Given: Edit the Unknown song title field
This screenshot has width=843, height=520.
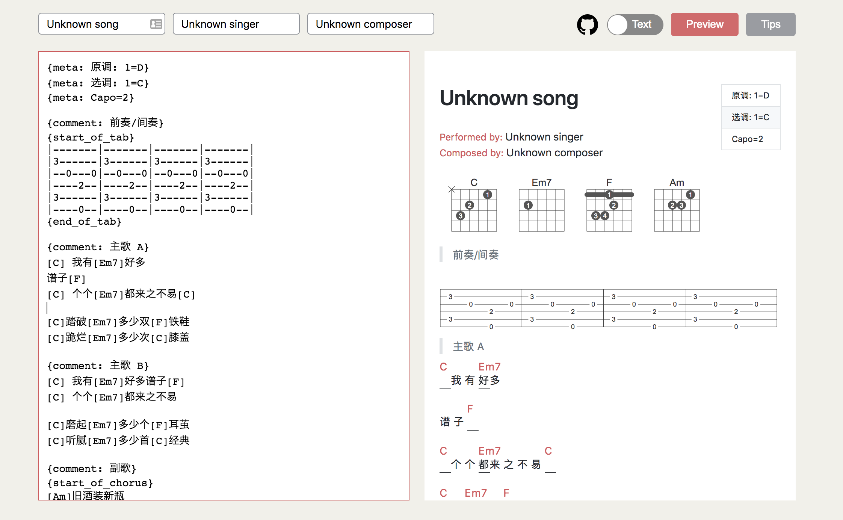Looking at the screenshot, I should click(x=94, y=24).
